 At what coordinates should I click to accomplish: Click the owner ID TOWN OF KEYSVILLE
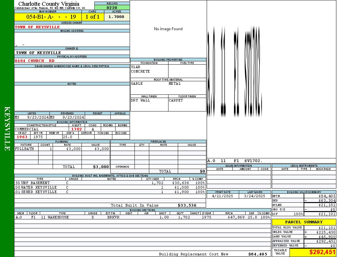click(x=39, y=53)
